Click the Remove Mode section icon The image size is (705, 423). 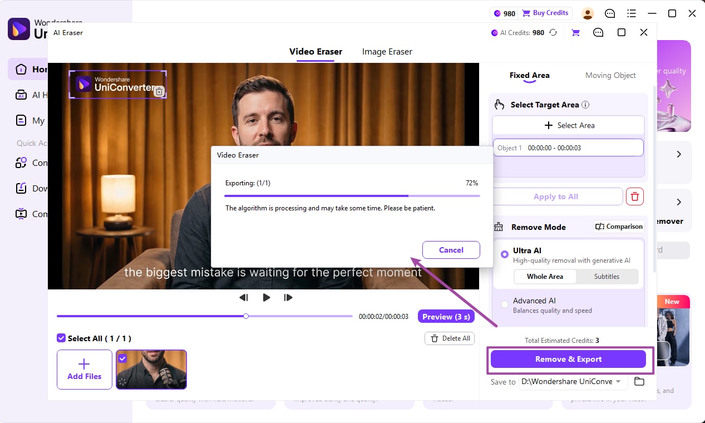pyautogui.click(x=499, y=227)
